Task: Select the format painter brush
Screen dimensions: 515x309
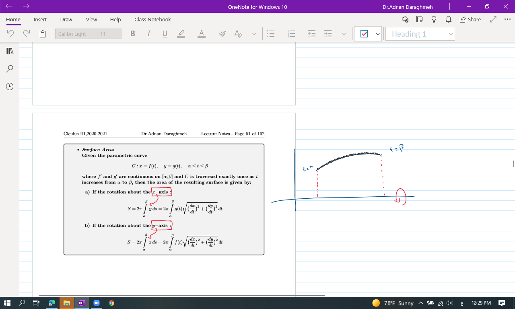Action: 222,34
